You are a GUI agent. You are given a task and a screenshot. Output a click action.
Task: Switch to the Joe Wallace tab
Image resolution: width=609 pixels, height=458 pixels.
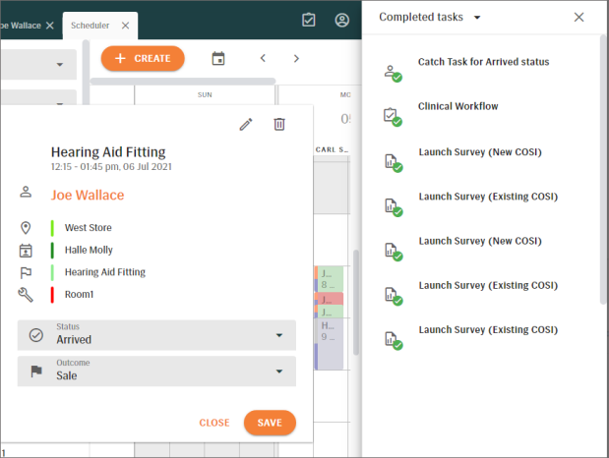point(21,26)
